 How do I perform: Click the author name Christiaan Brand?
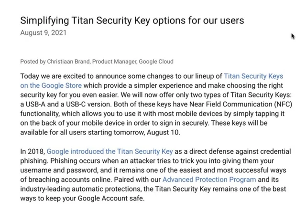(68, 62)
